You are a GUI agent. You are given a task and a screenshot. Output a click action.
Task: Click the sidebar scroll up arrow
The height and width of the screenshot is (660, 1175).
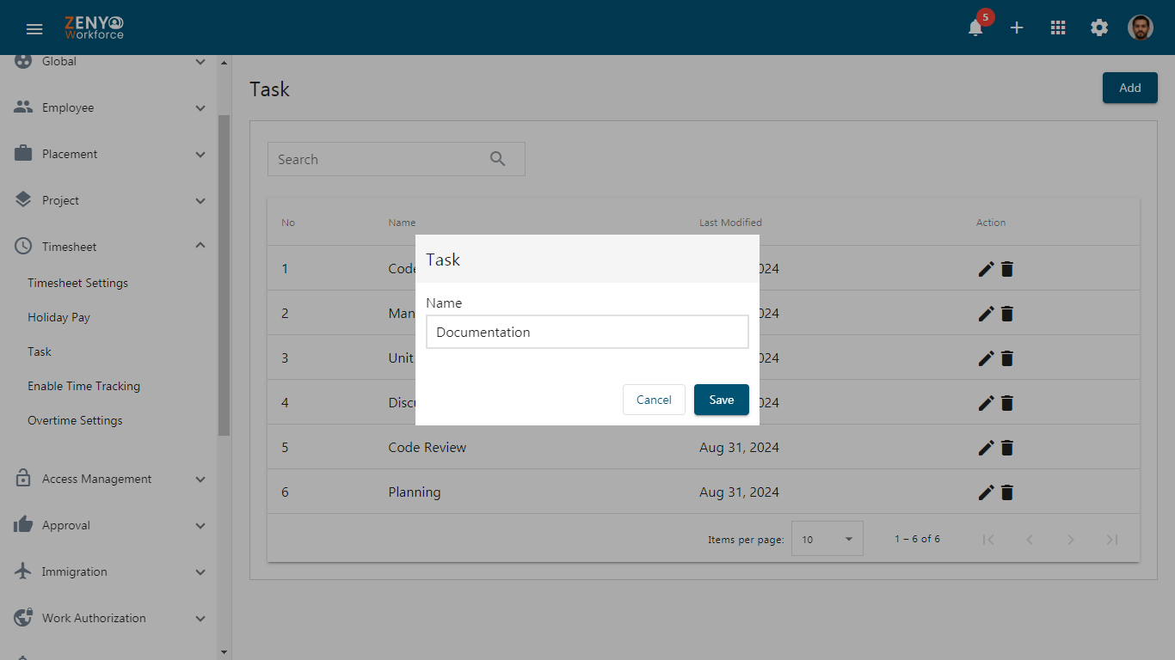point(225,63)
